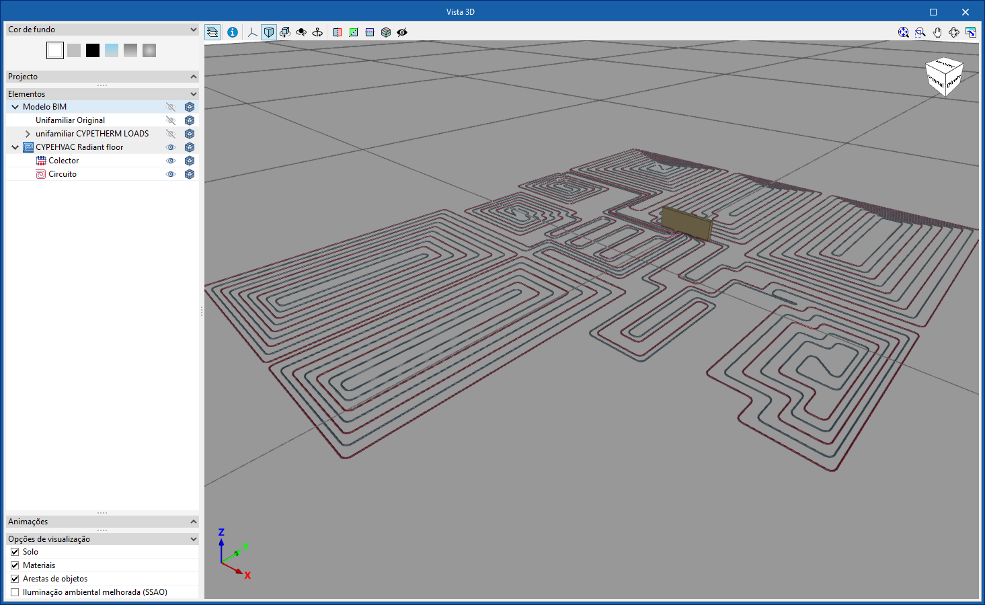Viewport: 985px width, 605px height.
Task: Click the crossed-out eye icon in toolbar
Action: (402, 32)
